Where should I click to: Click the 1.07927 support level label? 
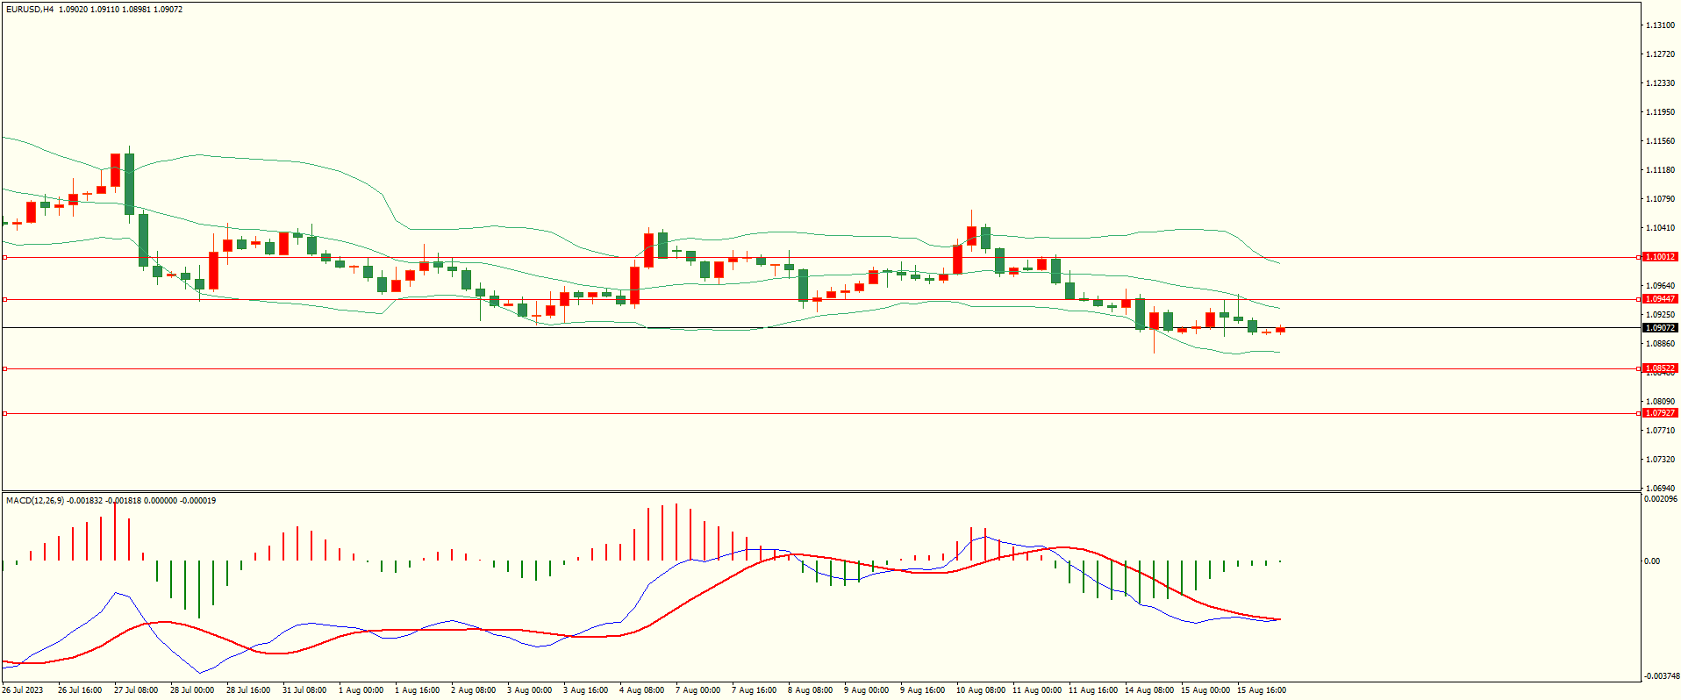(x=1659, y=413)
